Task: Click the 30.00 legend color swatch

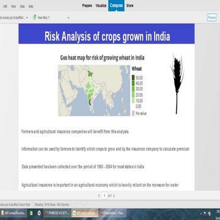Action: [x=133, y=89]
